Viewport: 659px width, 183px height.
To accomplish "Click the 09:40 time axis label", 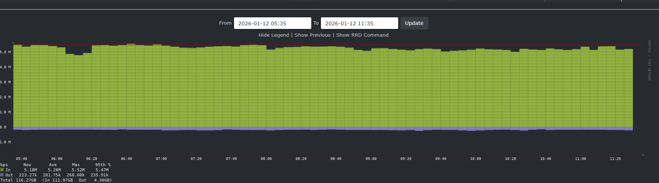I will 441,159.
